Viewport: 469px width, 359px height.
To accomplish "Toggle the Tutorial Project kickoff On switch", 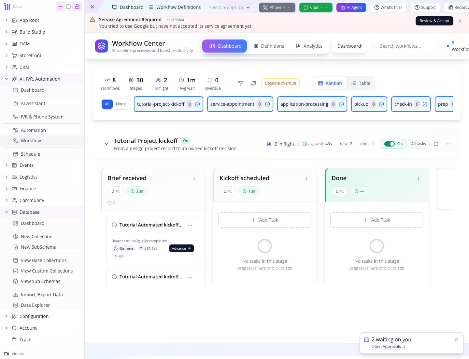I will coord(389,144).
